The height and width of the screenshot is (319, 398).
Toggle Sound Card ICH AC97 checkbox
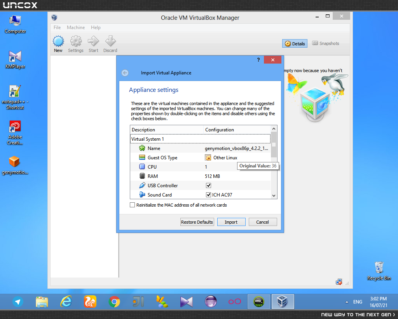pyautogui.click(x=208, y=195)
